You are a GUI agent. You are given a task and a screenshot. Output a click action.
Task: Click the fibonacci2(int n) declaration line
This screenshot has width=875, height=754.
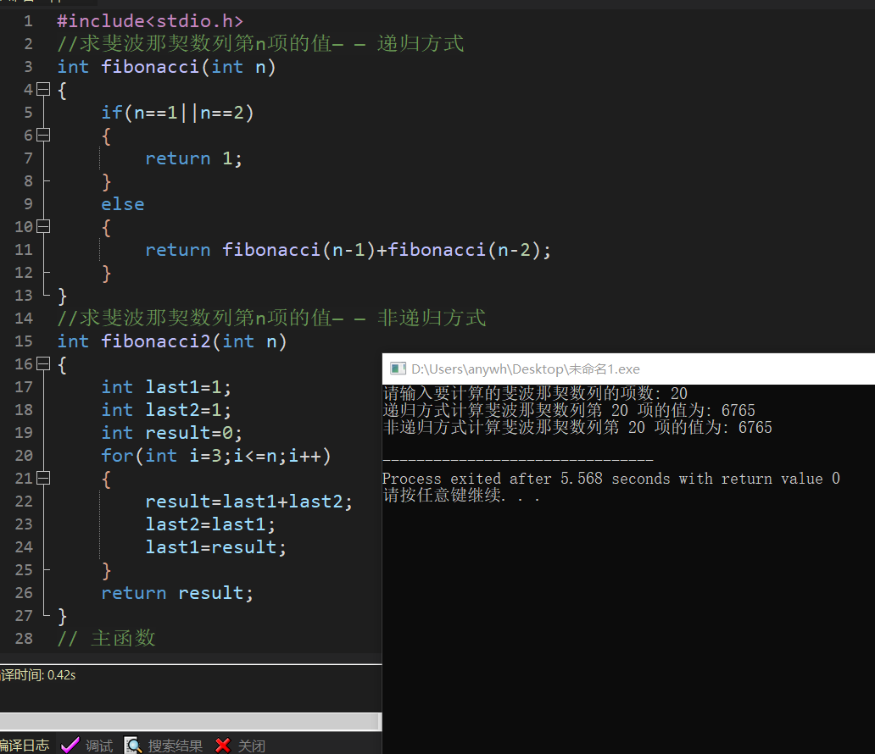click(x=172, y=341)
